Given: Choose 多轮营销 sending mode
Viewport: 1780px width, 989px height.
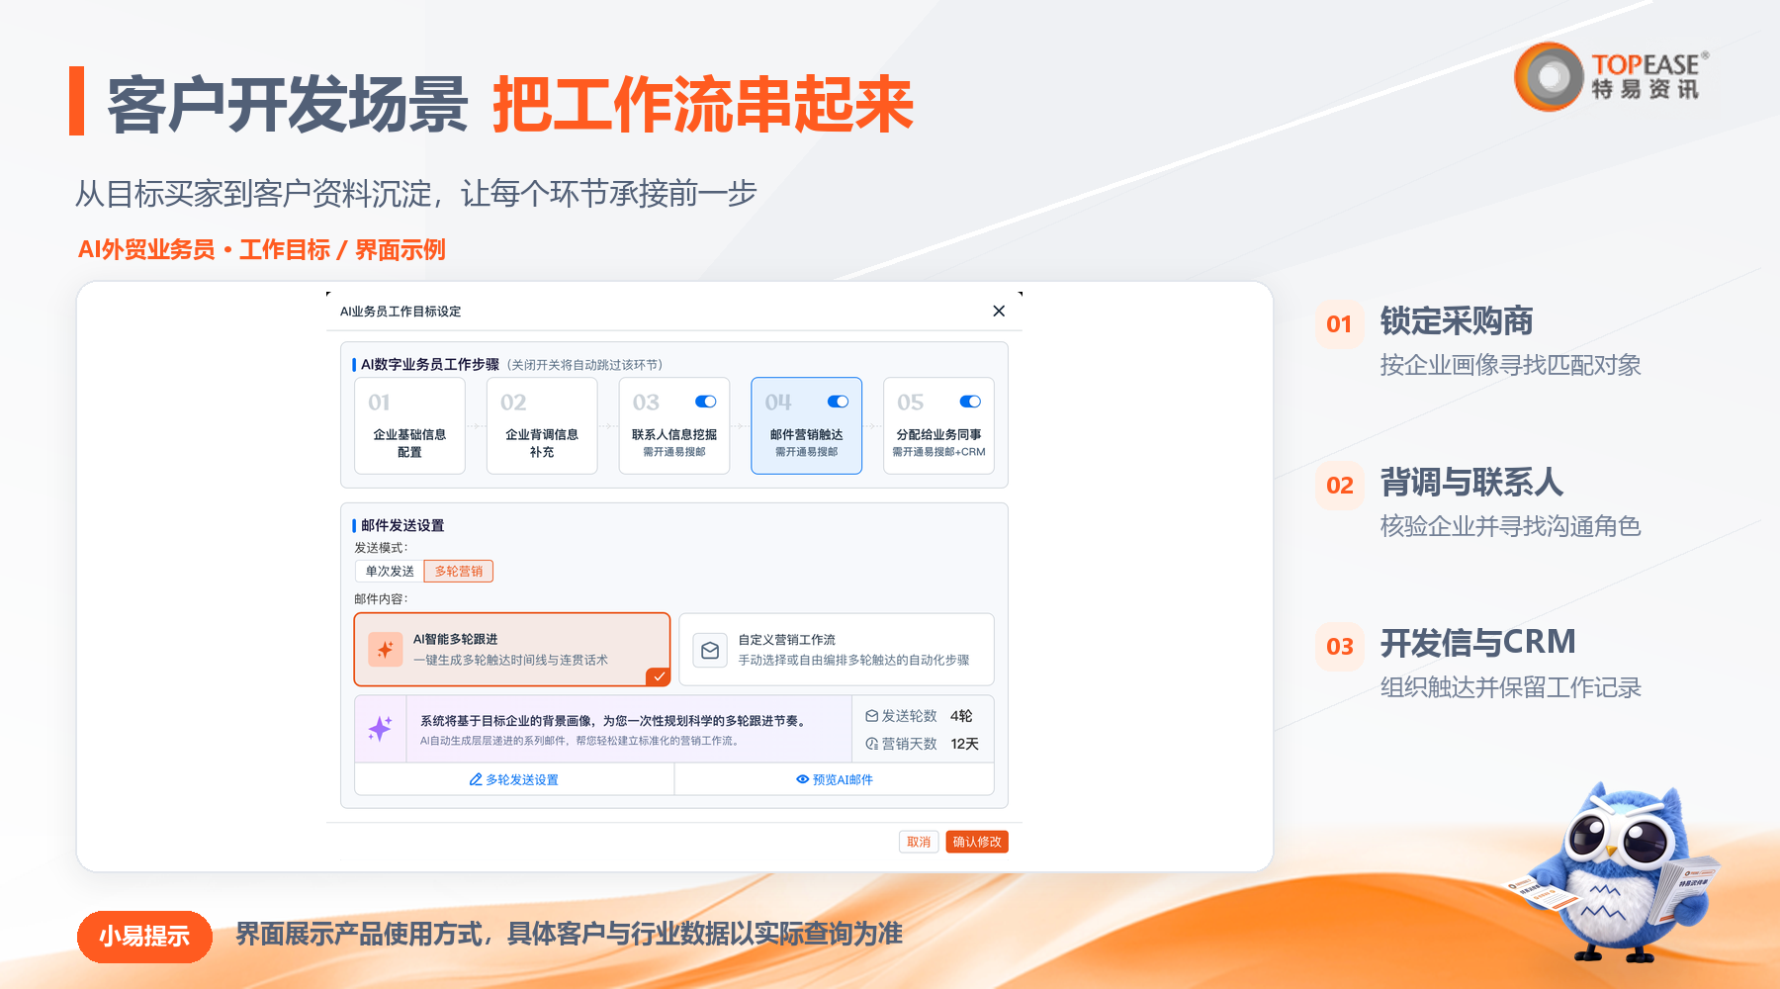Looking at the screenshot, I should click(x=459, y=572).
